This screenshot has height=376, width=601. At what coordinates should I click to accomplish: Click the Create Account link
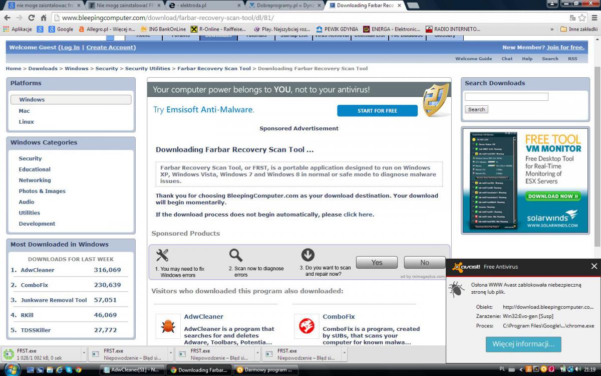[x=110, y=47]
